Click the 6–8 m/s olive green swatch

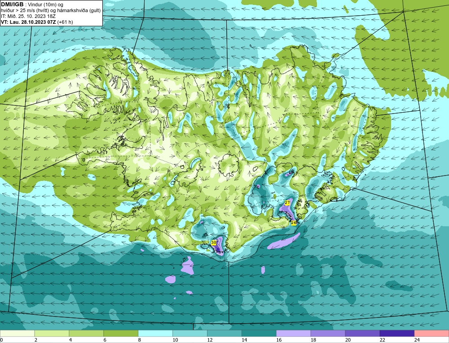coord(121,334)
